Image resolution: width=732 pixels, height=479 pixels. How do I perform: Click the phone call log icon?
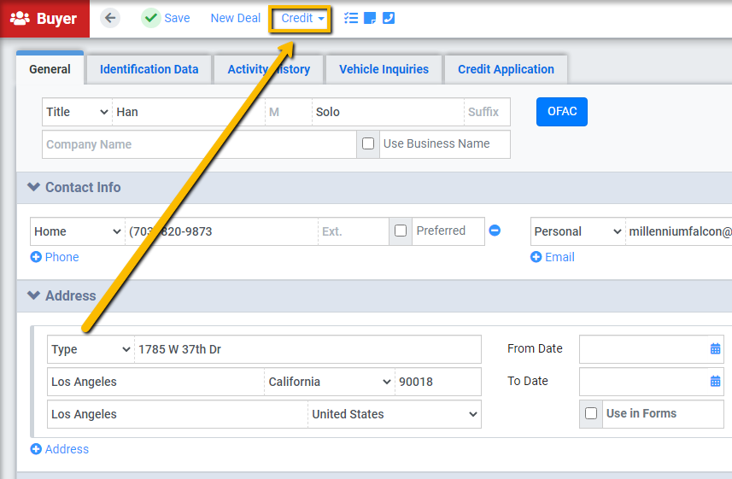389,18
